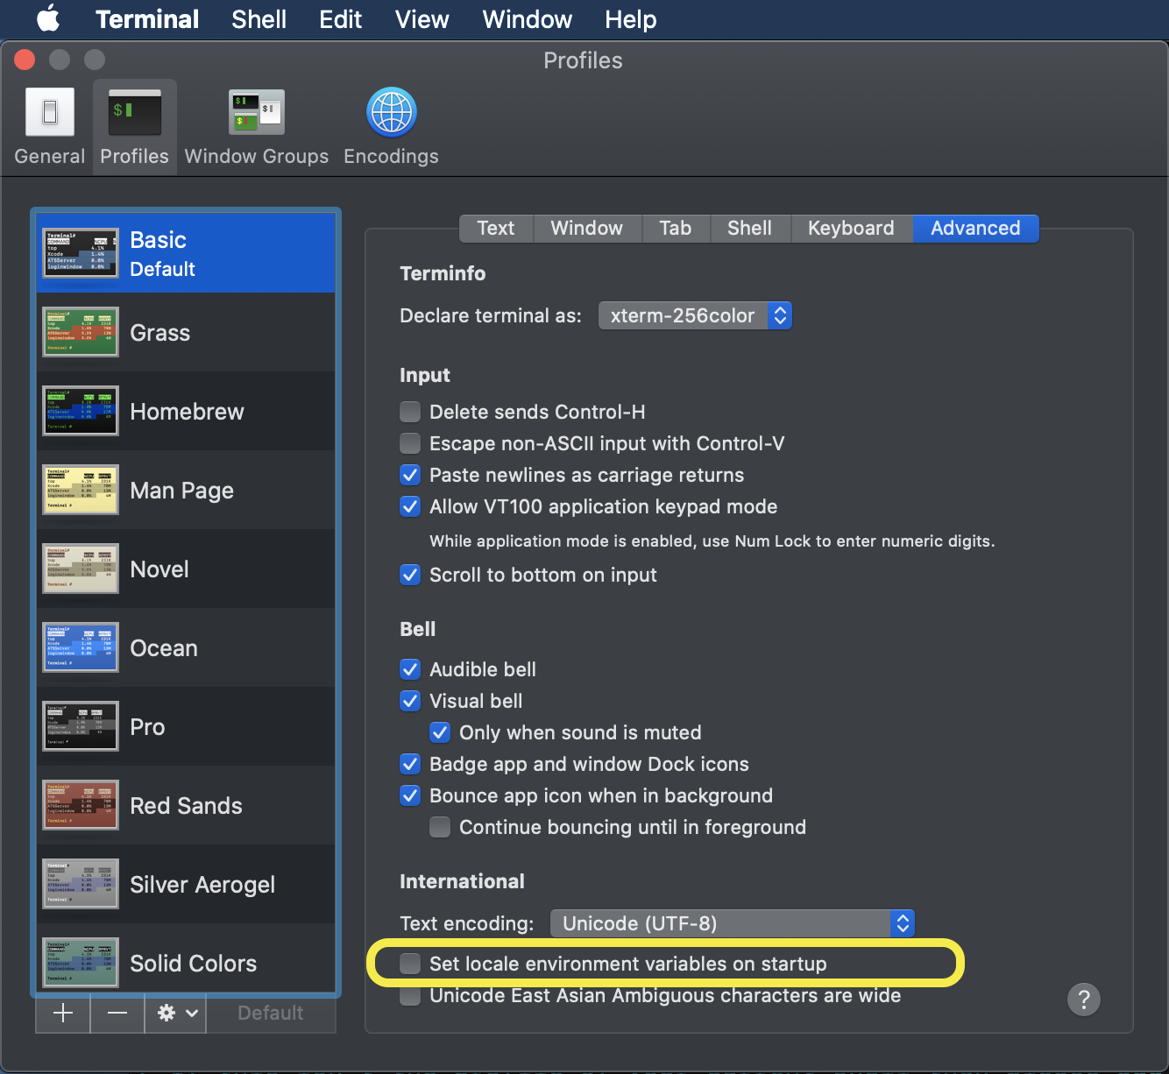Check Unicode East Asian Ambiguous characters wide

[x=410, y=996]
